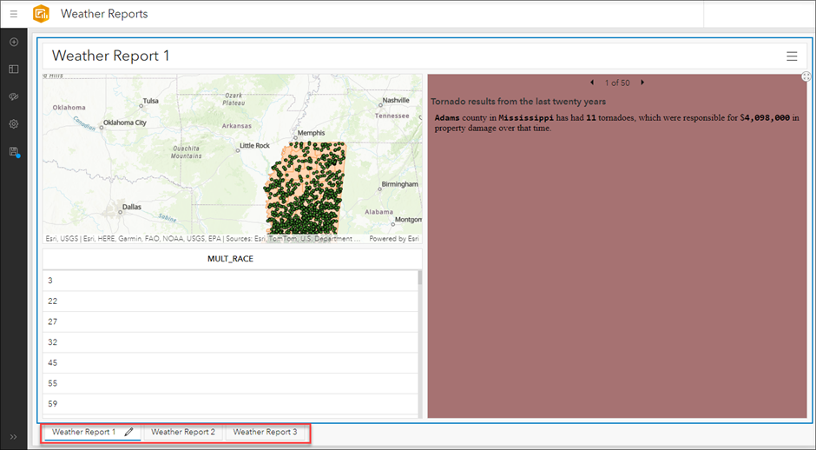Go to next tornado result

click(642, 83)
